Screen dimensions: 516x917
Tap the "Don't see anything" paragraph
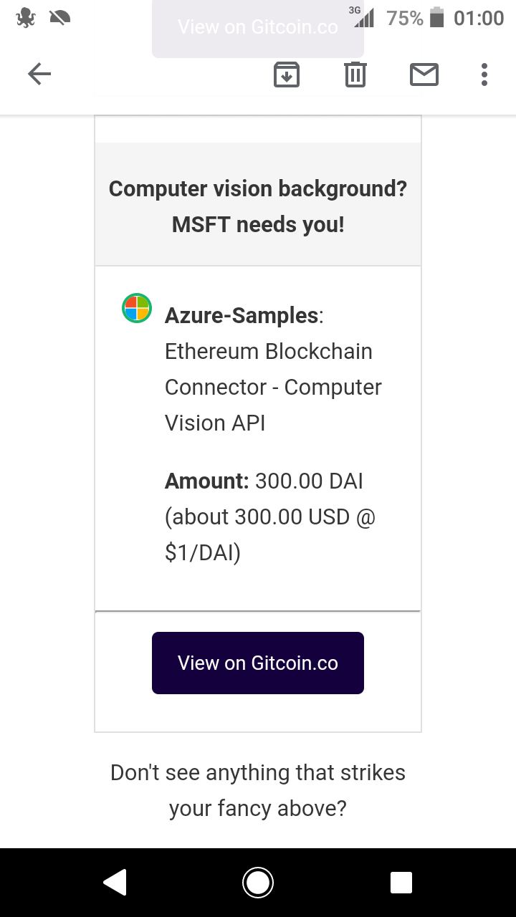(x=258, y=790)
